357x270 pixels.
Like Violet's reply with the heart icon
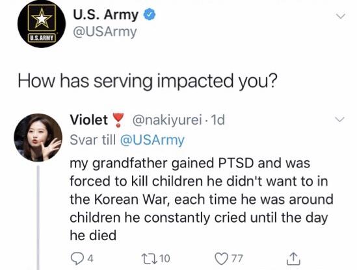pyautogui.click(x=222, y=259)
